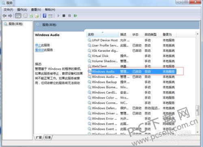203x147 pixels.
Task: Select the Windows CardS... service
Action: (104, 93)
